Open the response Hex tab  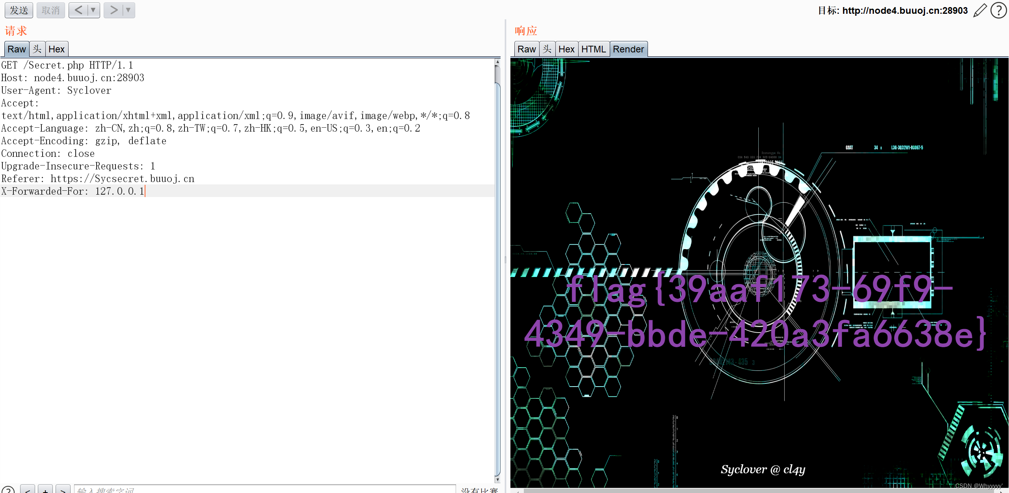click(566, 49)
